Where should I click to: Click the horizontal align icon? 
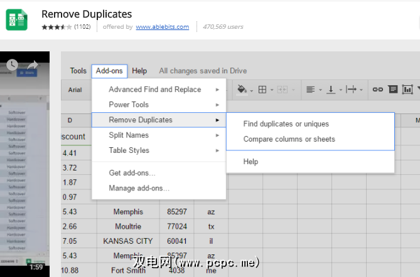310,90
